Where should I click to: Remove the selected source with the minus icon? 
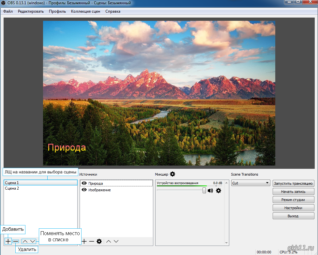tap(92, 241)
